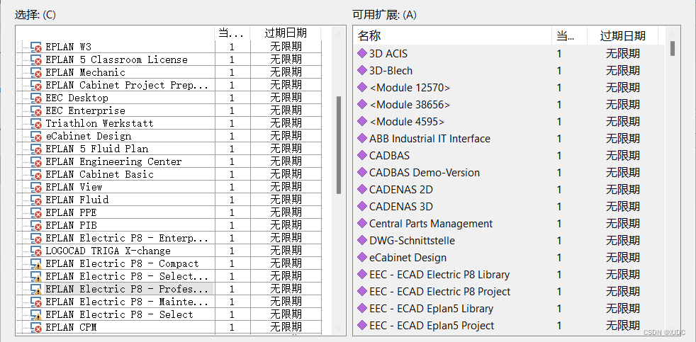Select EEC - ECAD Eplan5 Project
The height and width of the screenshot is (342, 696).
click(432, 326)
